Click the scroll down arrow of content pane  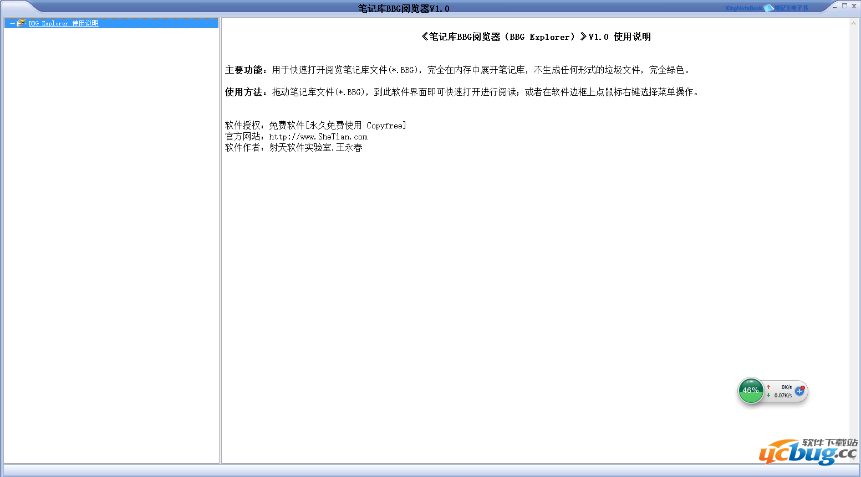853,459
